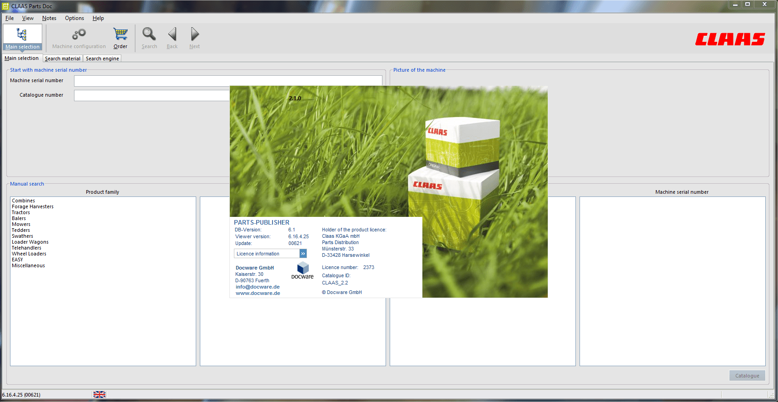
Task: Select Telehandlers product family
Action: pos(27,248)
